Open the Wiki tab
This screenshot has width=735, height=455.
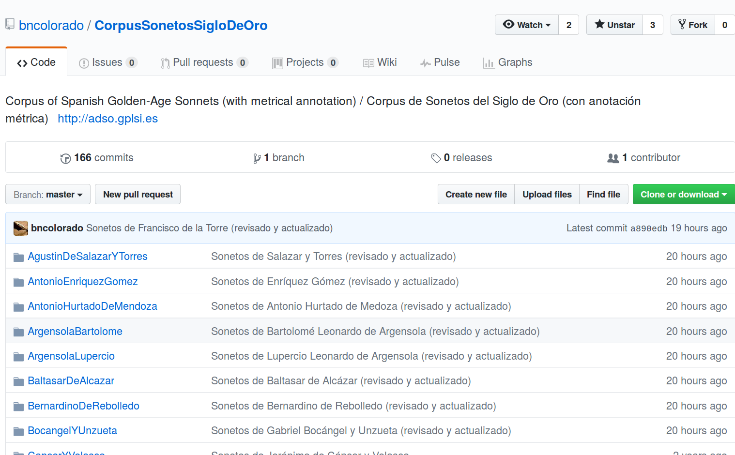pyautogui.click(x=380, y=62)
